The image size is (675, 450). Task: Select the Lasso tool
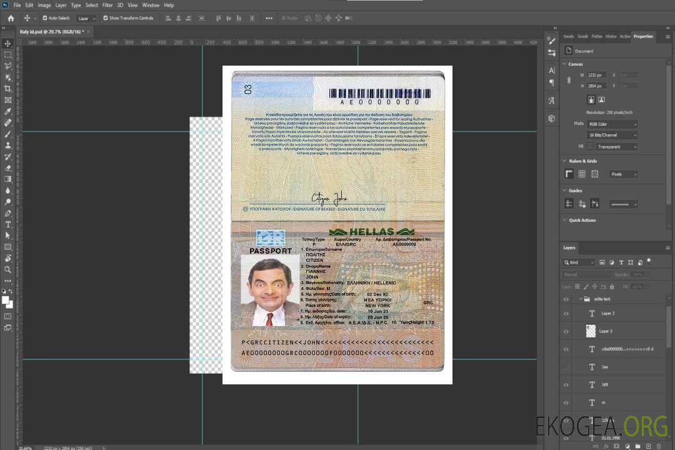[x=7, y=66]
